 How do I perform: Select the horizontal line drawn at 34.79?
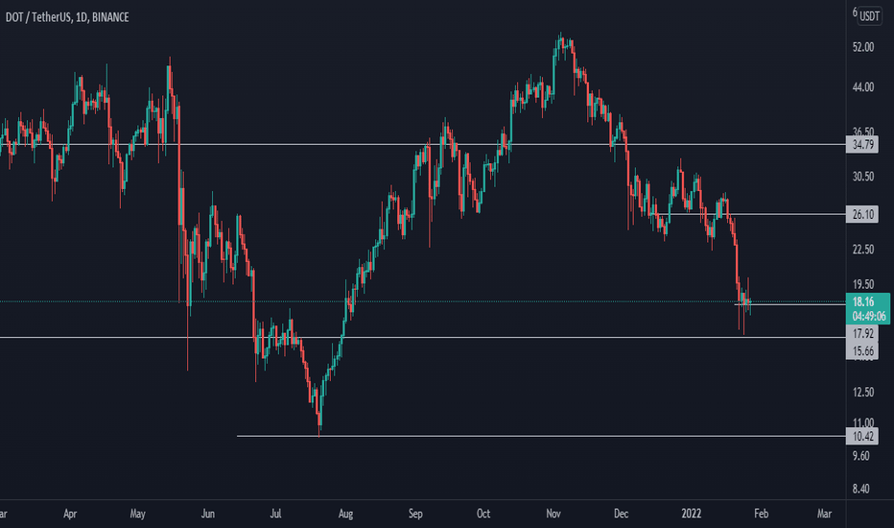[422, 144]
